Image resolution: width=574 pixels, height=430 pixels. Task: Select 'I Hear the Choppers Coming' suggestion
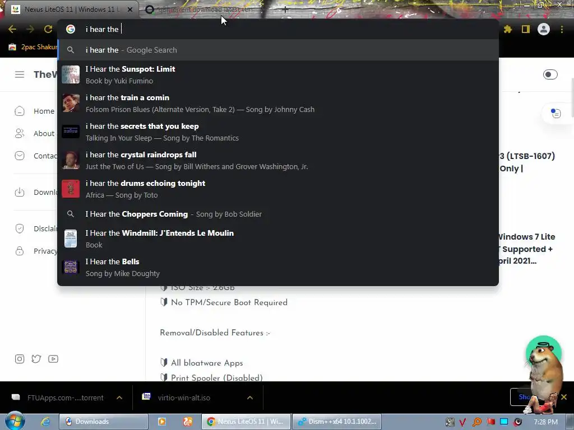click(x=278, y=214)
